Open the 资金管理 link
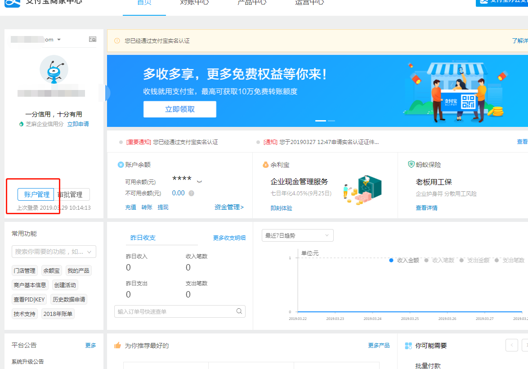The height and width of the screenshot is (369, 528). point(229,207)
